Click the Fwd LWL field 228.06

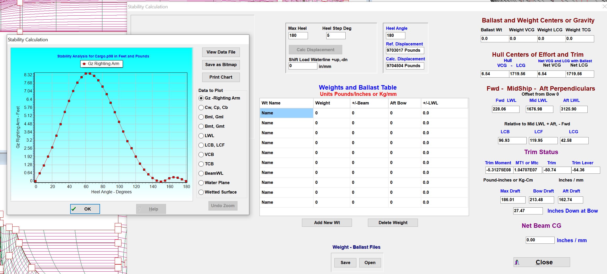(x=506, y=109)
